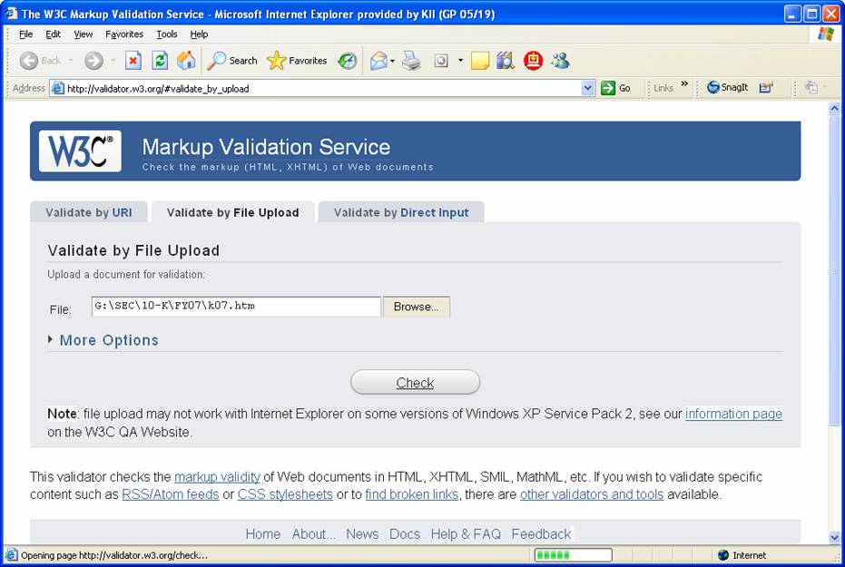Open the Favorites star button
The width and height of the screenshot is (845, 567).
[x=297, y=61]
